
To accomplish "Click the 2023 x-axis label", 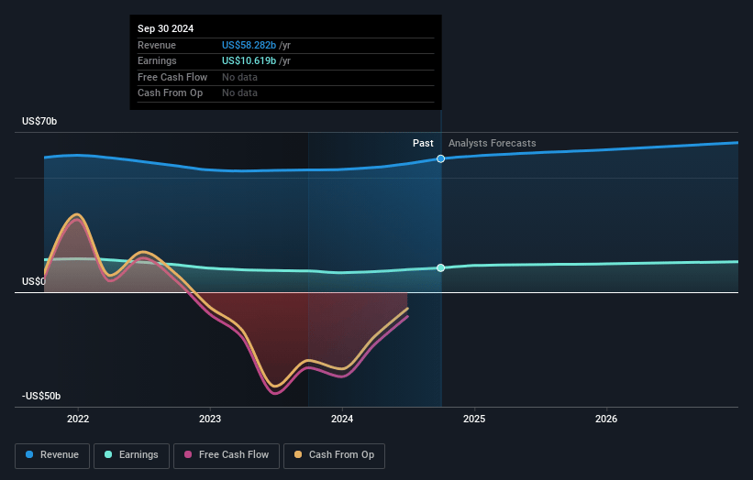I will [210, 419].
